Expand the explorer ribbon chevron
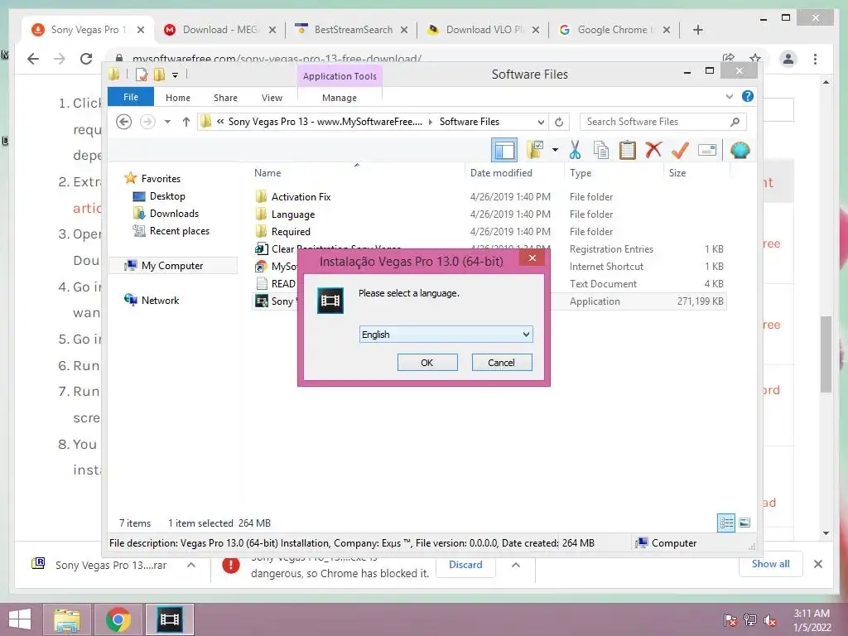848x636 pixels. pos(729,96)
